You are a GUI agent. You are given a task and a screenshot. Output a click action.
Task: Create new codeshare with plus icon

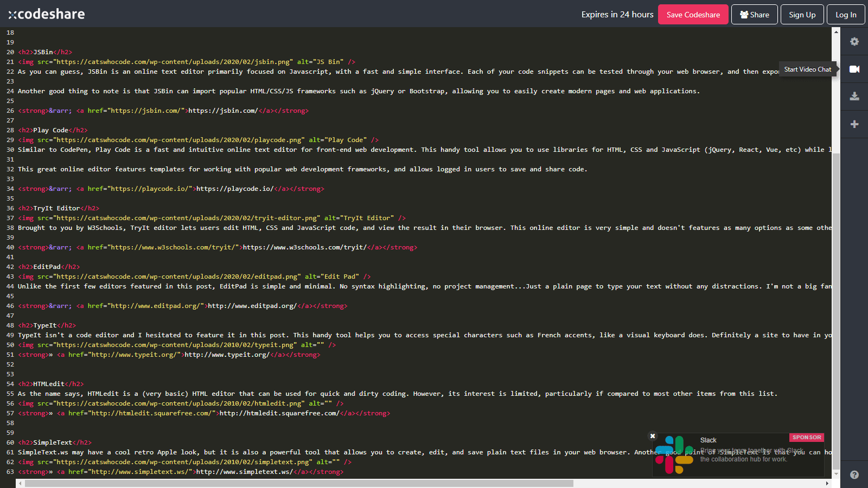(x=854, y=124)
